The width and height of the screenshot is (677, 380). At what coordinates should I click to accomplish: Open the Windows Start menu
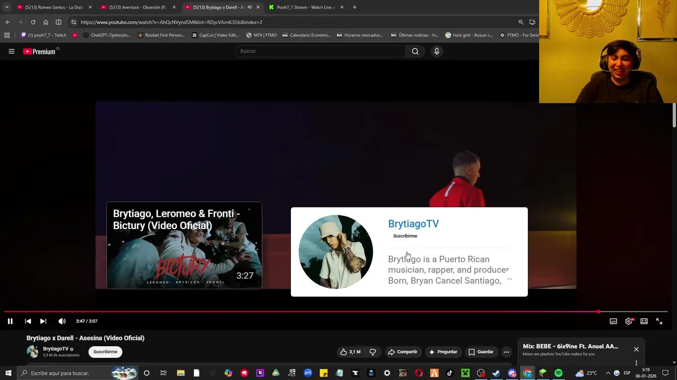(x=8, y=373)
